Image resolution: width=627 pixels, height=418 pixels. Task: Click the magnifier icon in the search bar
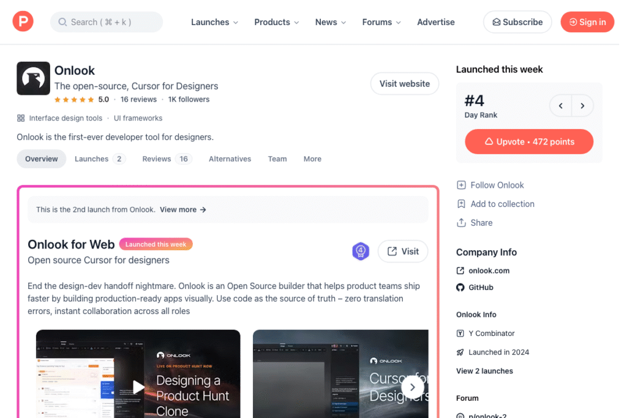(62, 21)
